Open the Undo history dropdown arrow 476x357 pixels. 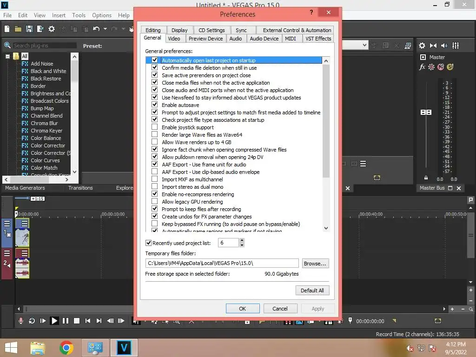(x=105, y=29)
